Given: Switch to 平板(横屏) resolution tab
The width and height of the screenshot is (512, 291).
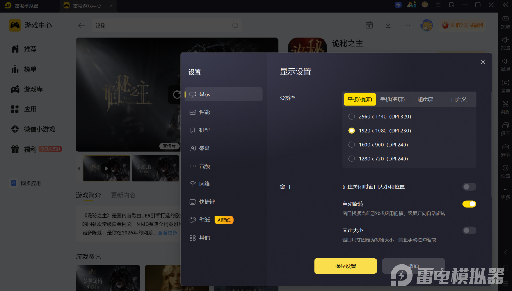Looking at the screenshot, I should point(360,99).
